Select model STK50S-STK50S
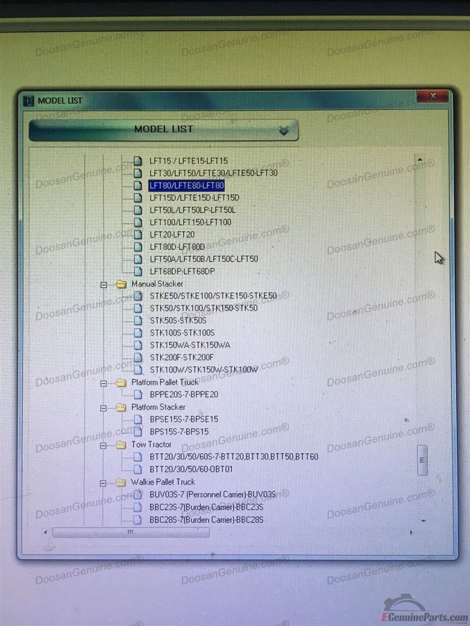 pos(177,320)
